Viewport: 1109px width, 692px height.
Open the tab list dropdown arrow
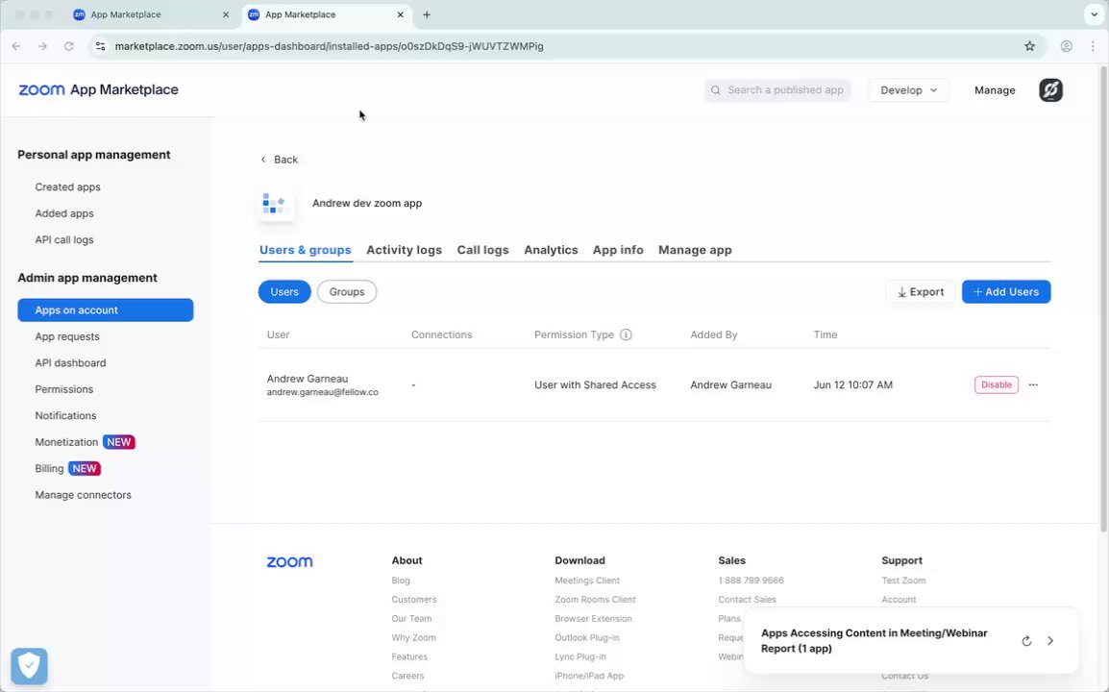point(1095,14)
